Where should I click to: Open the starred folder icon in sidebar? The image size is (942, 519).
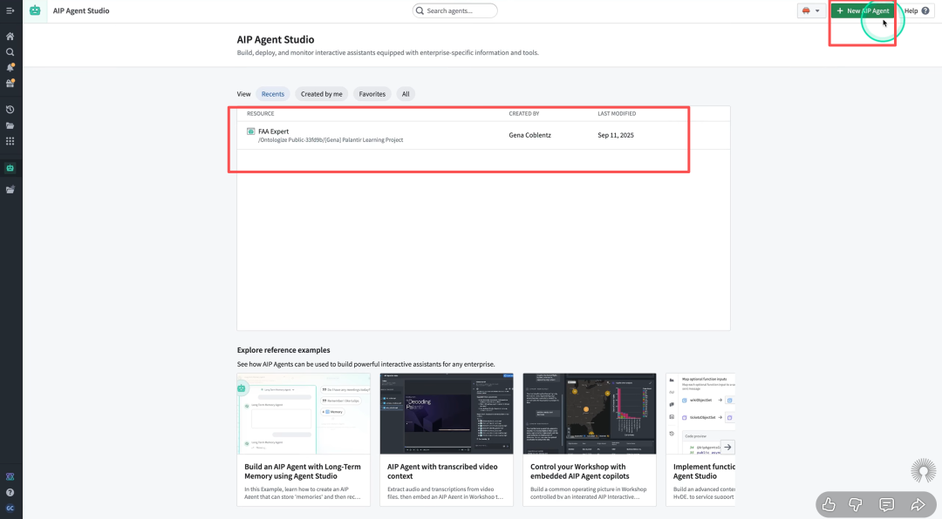point(10,190)
